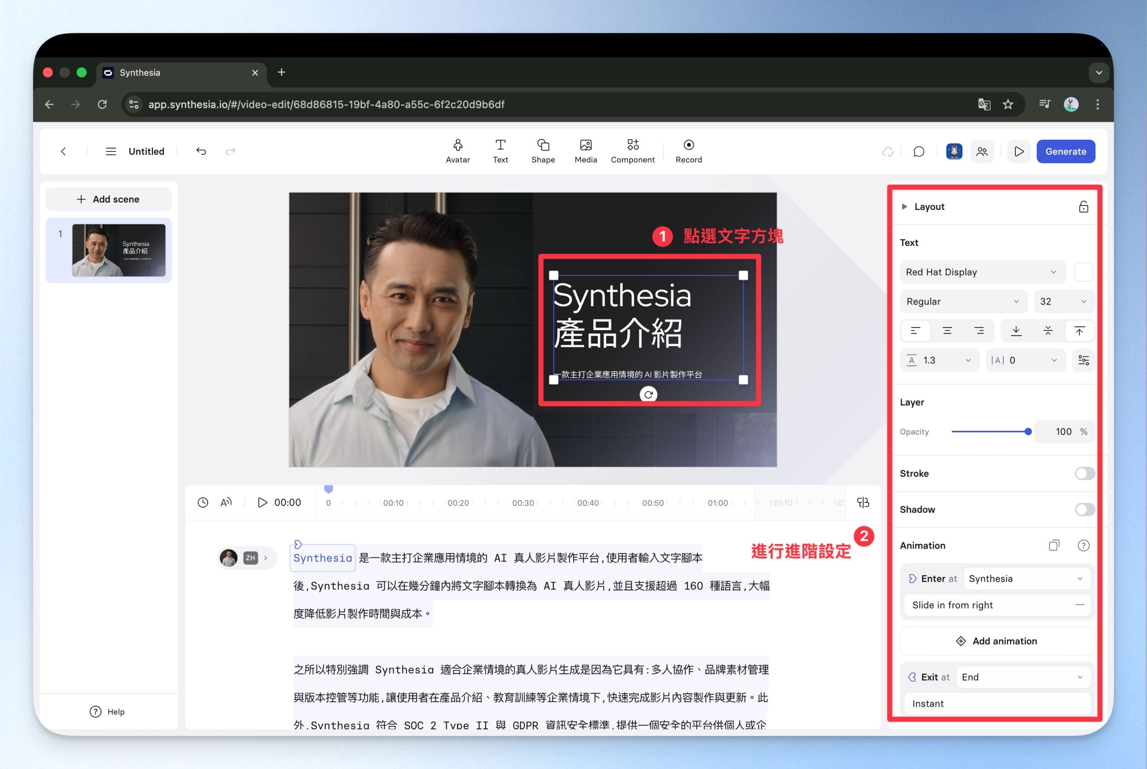Open the comments speech bubble icon
This screenshot has width=1147, height=769.
pos(918,151)
